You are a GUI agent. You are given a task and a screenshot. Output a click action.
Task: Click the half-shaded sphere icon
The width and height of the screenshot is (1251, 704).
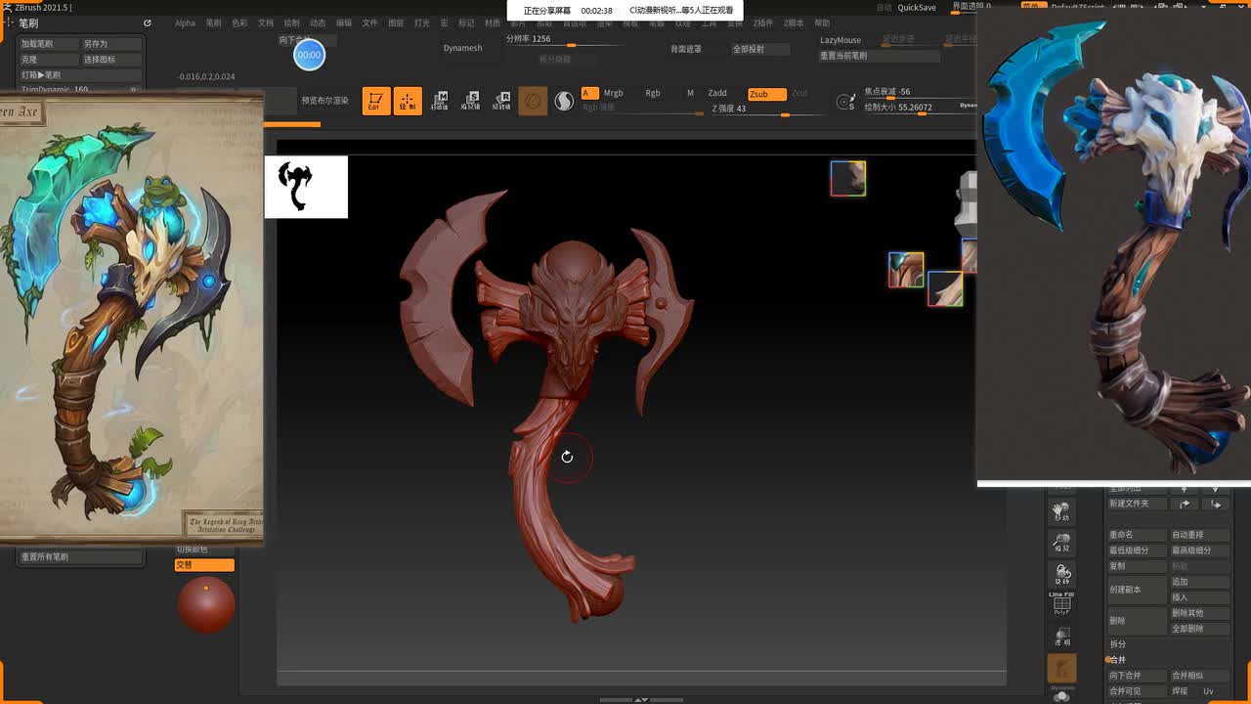click(x=564, y=101)
